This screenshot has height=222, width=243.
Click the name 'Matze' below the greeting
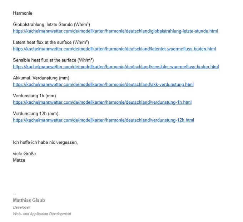[x=19, y=160]
